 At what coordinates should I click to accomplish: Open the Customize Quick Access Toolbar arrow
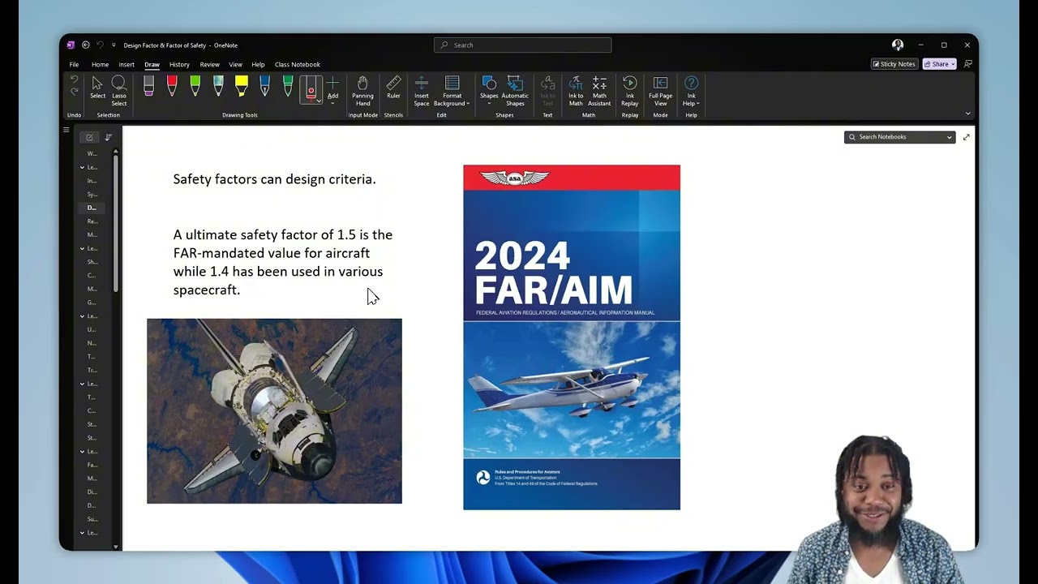(114, 45)
